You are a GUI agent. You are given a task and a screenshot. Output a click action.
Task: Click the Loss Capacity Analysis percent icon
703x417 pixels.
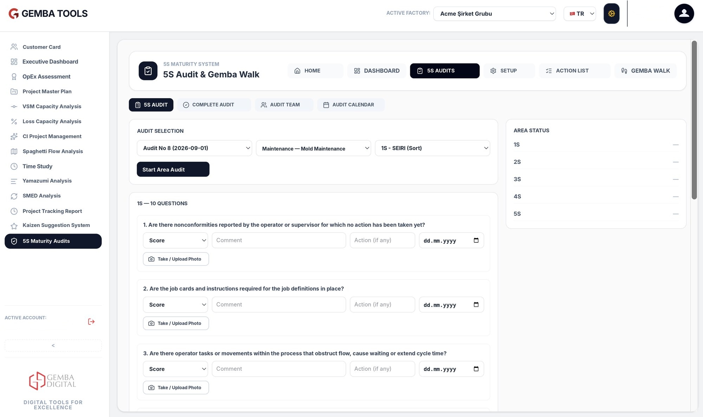[14, 121]
